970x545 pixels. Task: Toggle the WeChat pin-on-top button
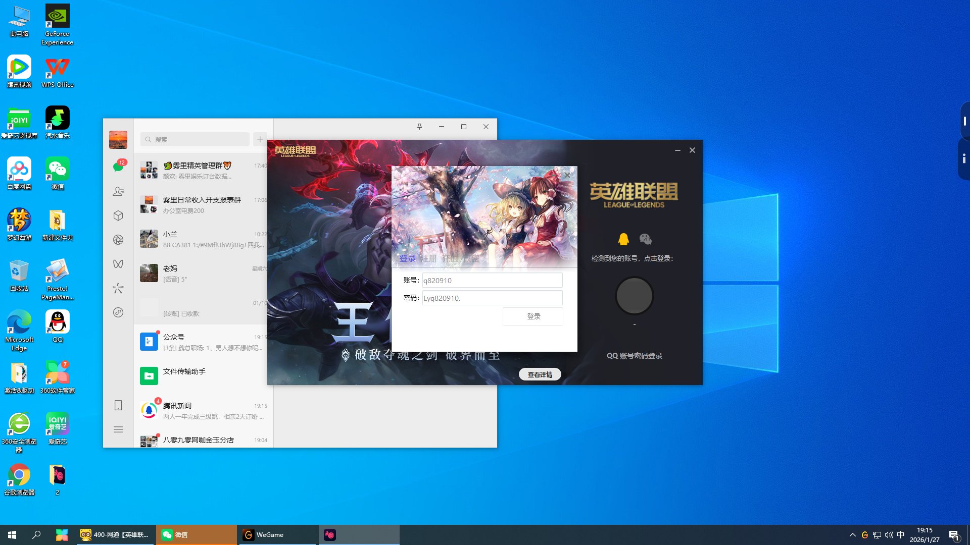[x=419, y=127]
